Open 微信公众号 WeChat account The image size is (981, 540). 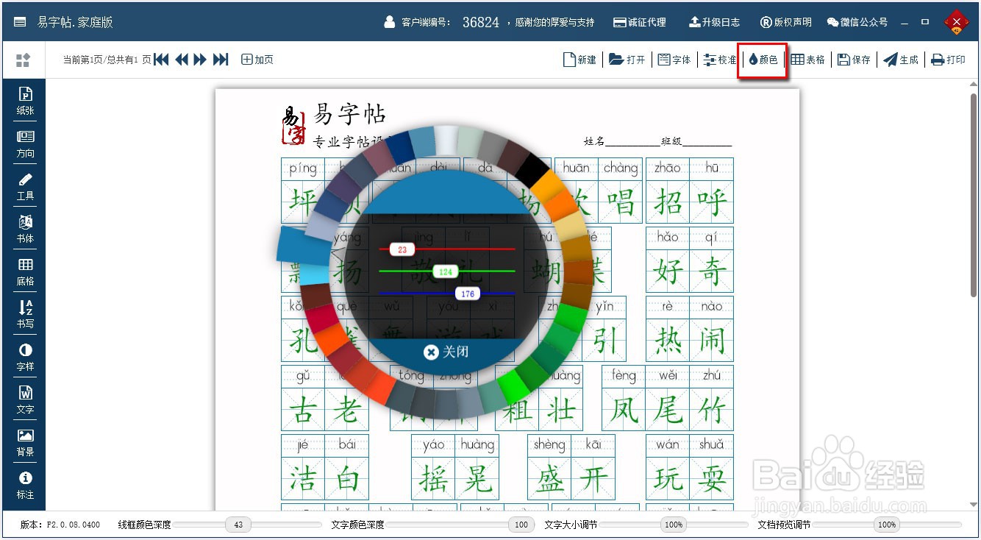click(857, 22)
